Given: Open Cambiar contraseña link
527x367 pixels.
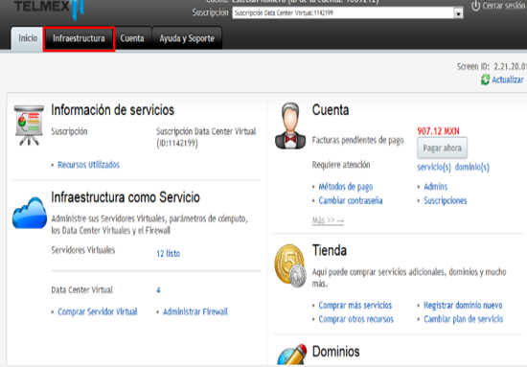Looking at the screenshot, I should [351, 200].
